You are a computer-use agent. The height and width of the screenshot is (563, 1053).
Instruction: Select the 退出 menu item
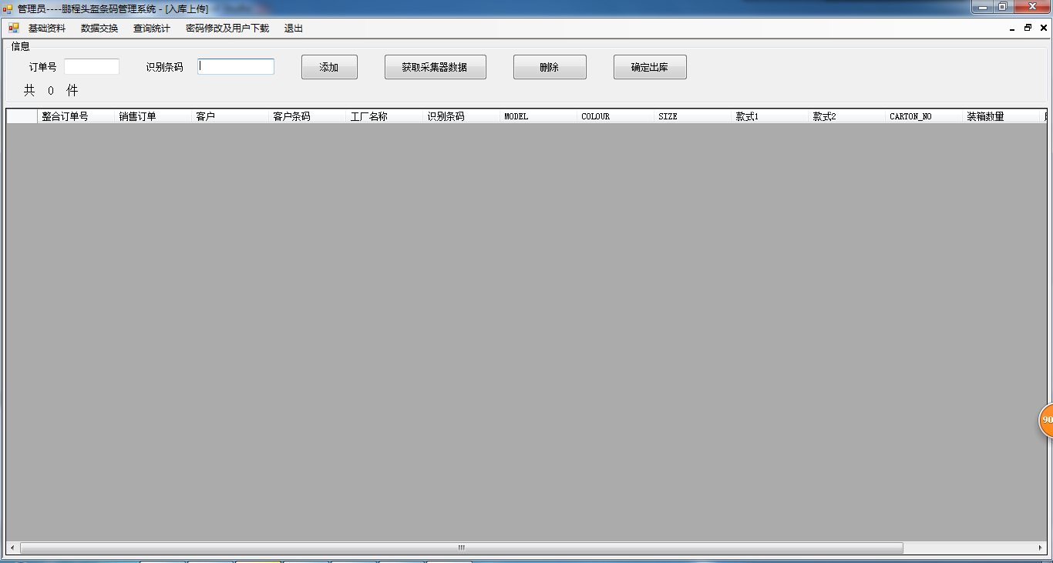(294, 28)
